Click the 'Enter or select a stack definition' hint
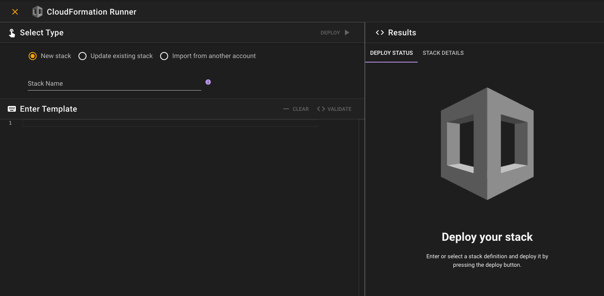The width and height of the screenshot is (604, 296). (487, 260)
